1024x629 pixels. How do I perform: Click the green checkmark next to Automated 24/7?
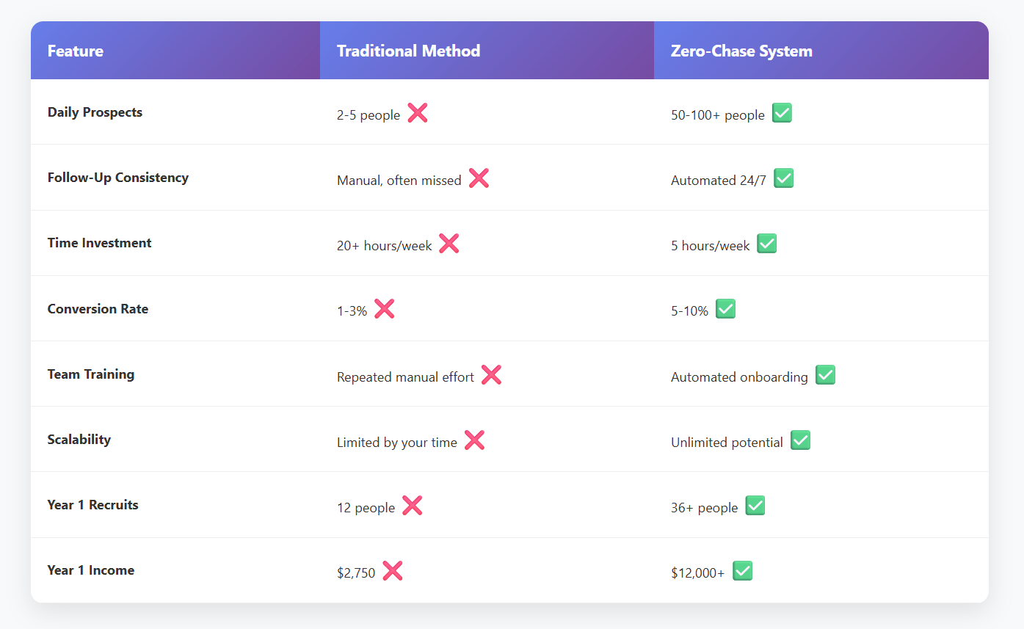(783, 178)
